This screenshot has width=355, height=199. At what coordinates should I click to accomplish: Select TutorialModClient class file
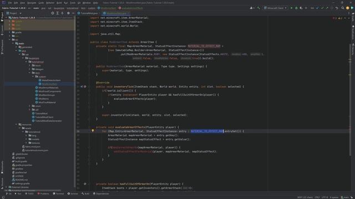(43, 117)
